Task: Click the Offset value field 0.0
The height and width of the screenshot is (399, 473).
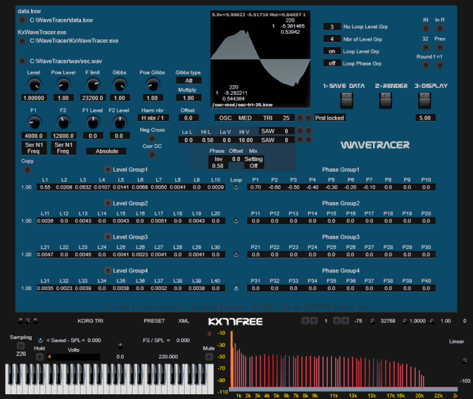Action: (x=189, y=118)
